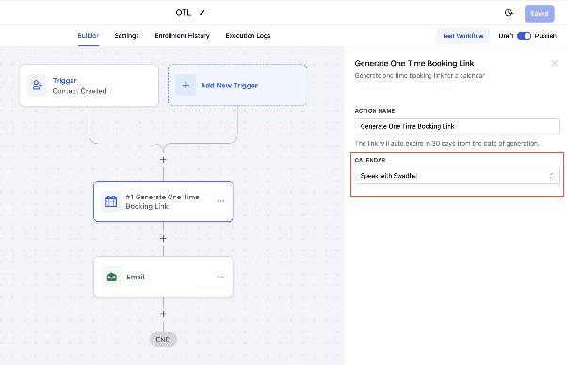Click the END node
Screen dimensions: 567x365
[163, 340]
